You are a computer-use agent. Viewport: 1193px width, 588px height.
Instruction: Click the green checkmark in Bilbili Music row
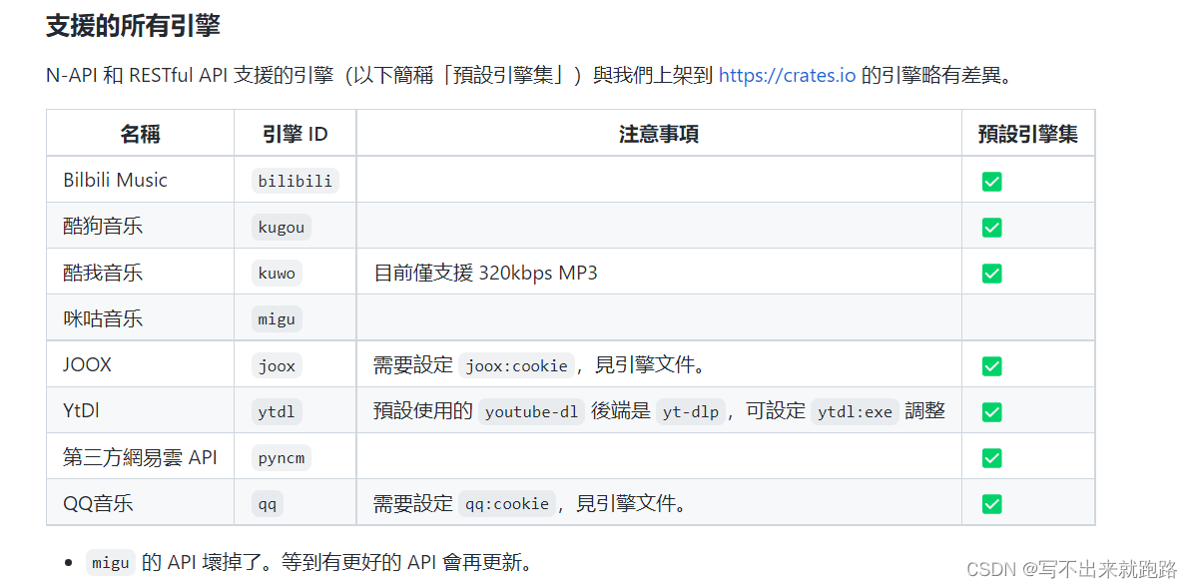coord(991,181)
